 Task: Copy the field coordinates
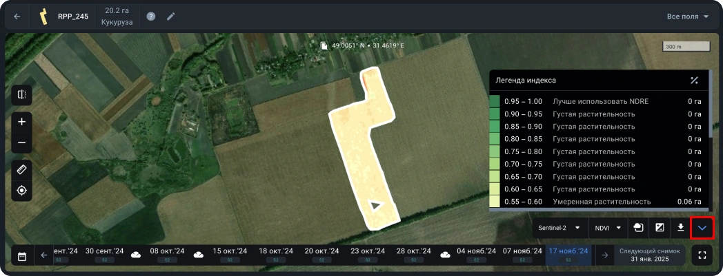[x=325, y=46]
